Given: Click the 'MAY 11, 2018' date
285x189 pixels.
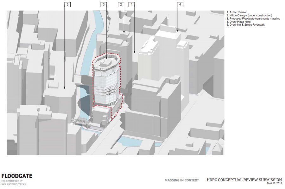Looking at the screenshot, I should (x=275, y=183).
